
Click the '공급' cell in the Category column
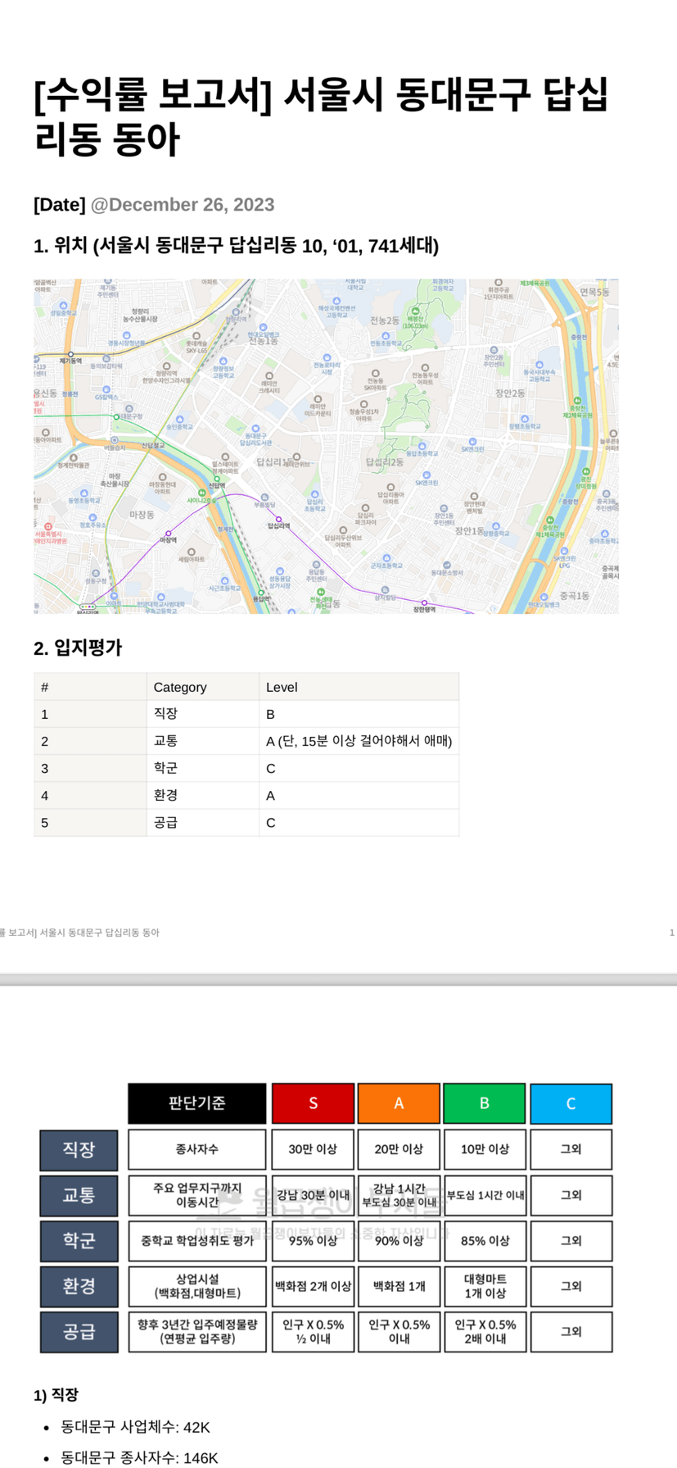(x=203, y=822)
